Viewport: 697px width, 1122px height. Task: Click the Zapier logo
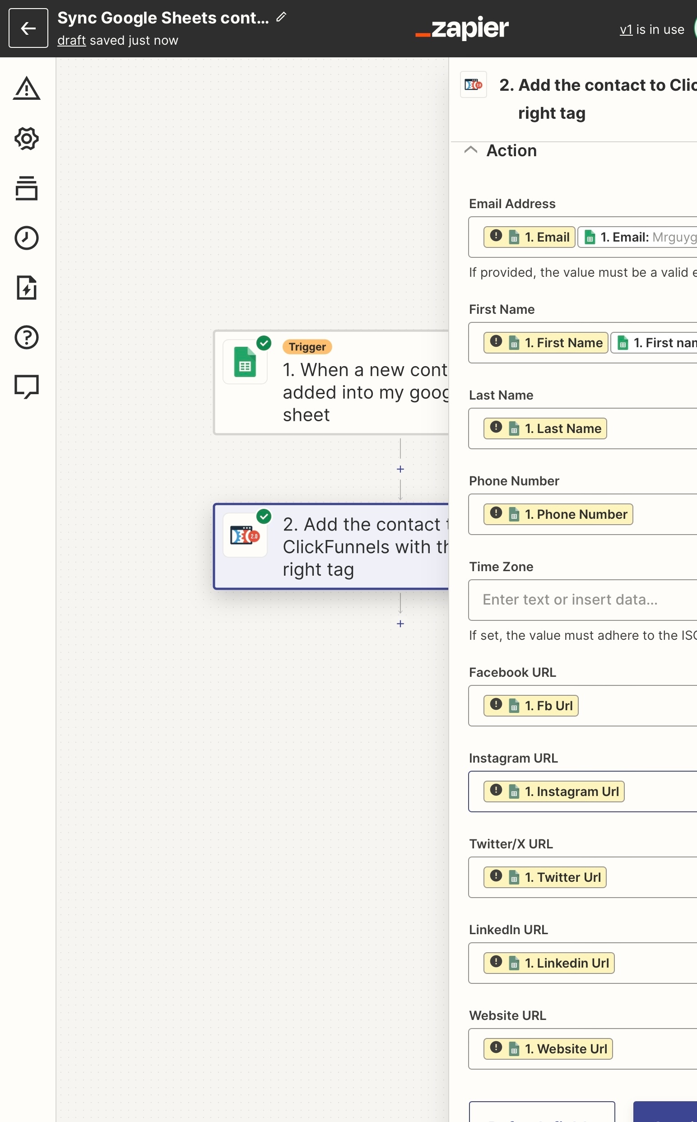point(462,28)
